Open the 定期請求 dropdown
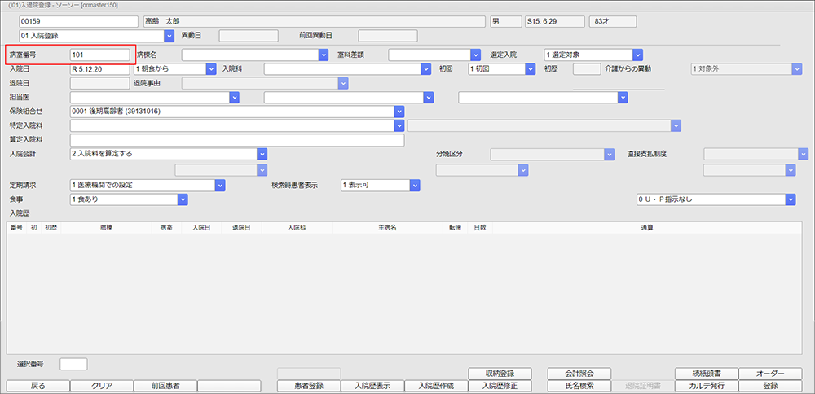Image resolution: width=815 pixels, height=394 pixels. [219, 185]
